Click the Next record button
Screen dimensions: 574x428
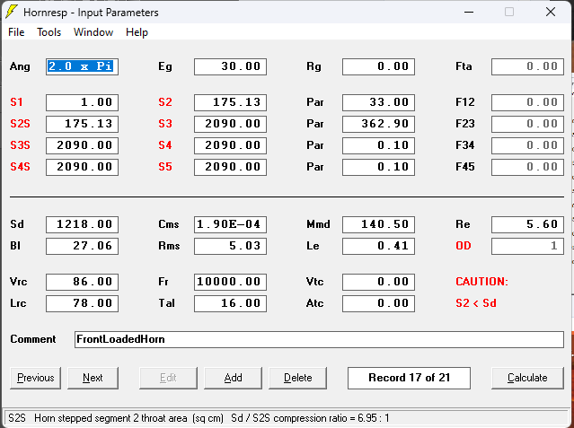point(93,378)
